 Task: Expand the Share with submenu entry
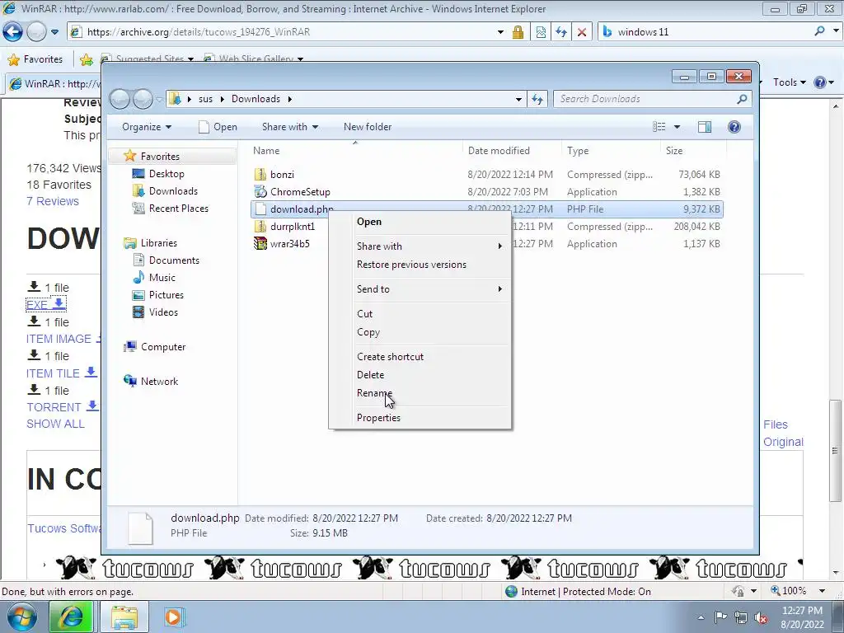pyautogui.click(x=420, y=246)
